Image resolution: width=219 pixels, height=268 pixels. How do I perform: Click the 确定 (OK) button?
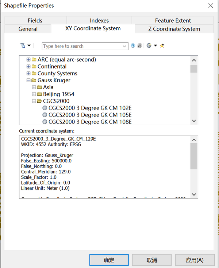(x=109, y=260)
